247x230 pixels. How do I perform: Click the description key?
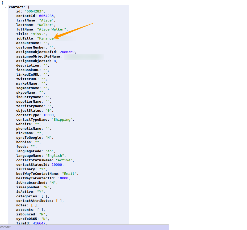tap(28, 66)
